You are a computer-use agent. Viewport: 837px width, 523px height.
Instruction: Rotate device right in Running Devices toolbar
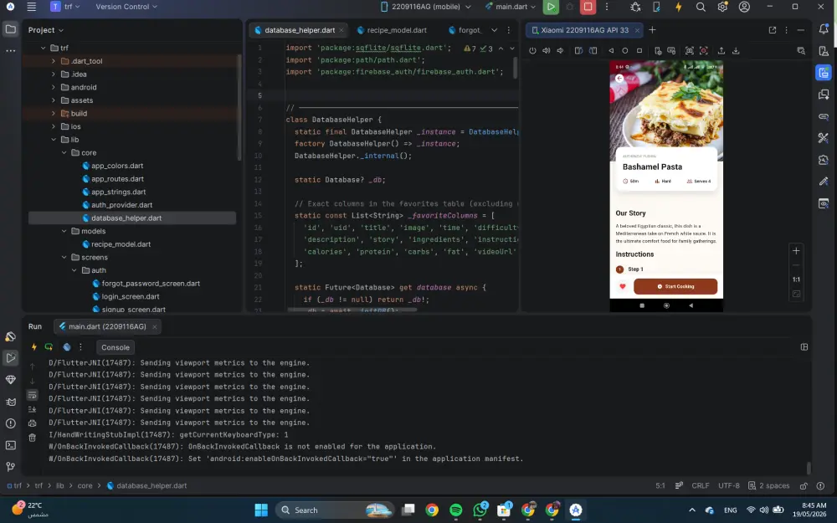tap(593, 51)
